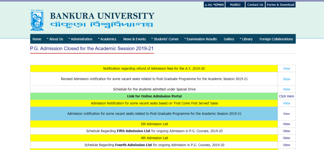Click 'Notification regarding refund of Admission fees' text
Screen dimensions: 324x150
click(154, 69)
